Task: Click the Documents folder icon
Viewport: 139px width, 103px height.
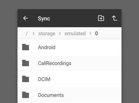Action: [26, 95]
